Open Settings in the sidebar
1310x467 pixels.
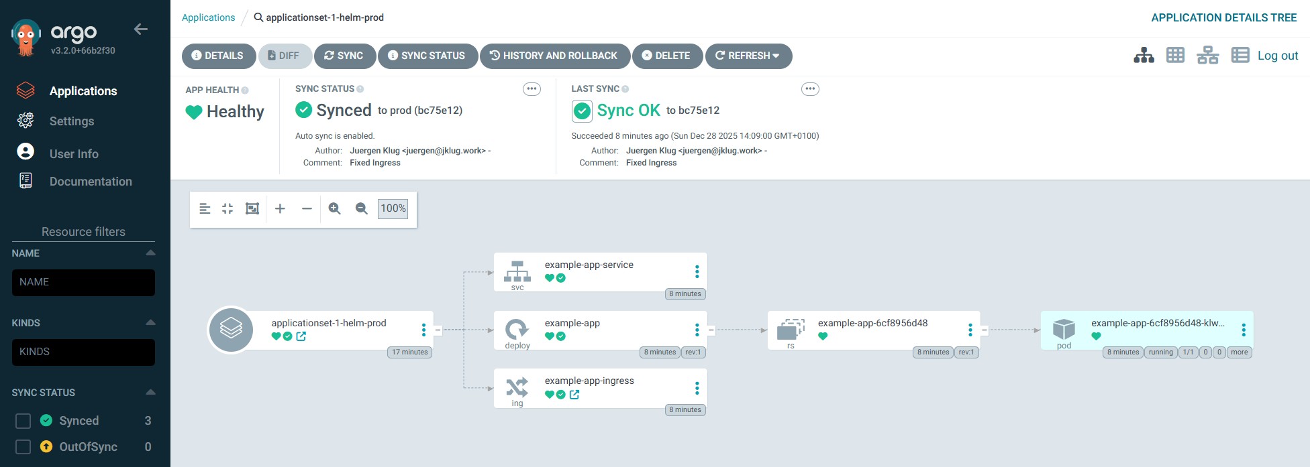[71, 121]
